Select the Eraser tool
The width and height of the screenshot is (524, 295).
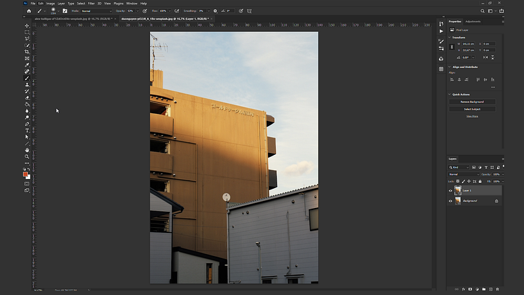coord(27,98)
